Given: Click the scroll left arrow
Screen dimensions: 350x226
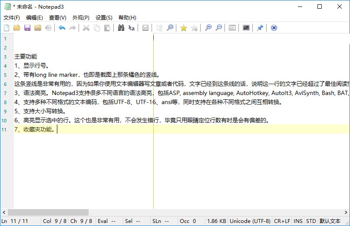Looking at the screenshot, I should (4, 212).
